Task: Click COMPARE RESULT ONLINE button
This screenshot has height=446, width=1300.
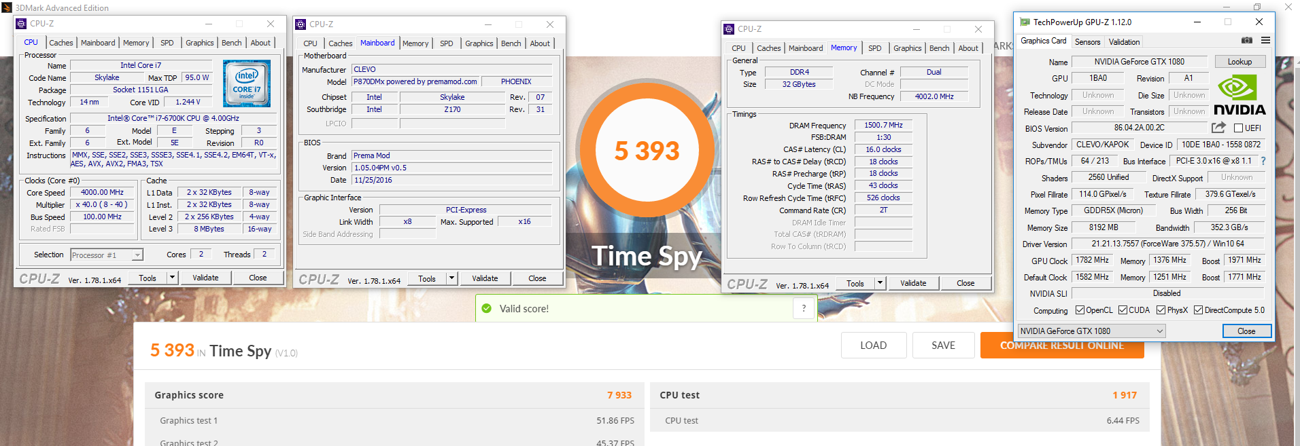Action: [1062, 345]
